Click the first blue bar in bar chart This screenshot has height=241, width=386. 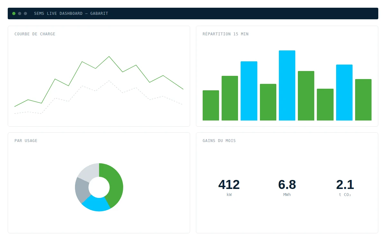[x=249, y=91]
